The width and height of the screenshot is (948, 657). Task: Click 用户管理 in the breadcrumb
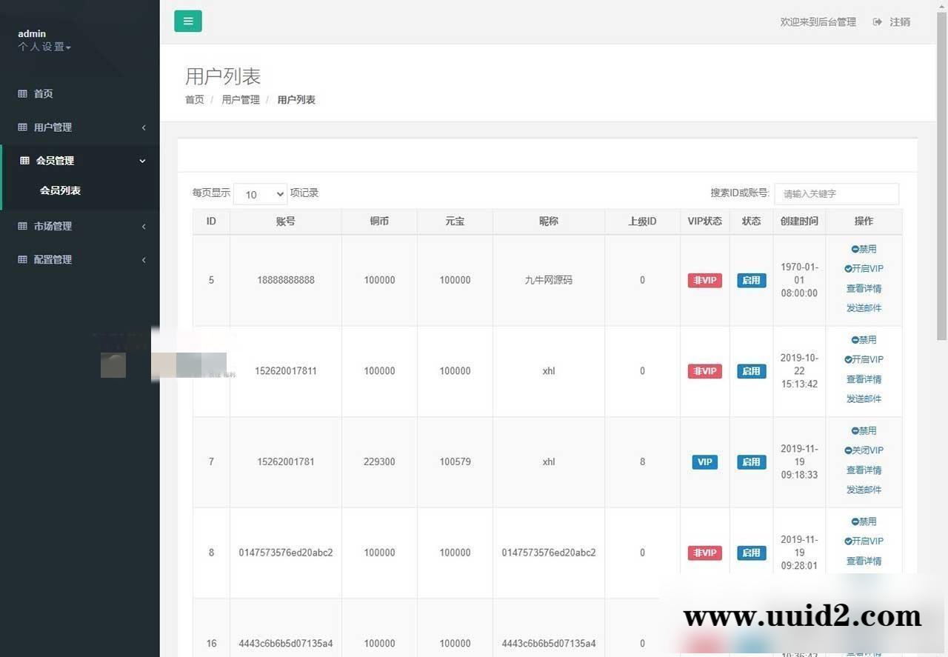[x=240, y=99]
